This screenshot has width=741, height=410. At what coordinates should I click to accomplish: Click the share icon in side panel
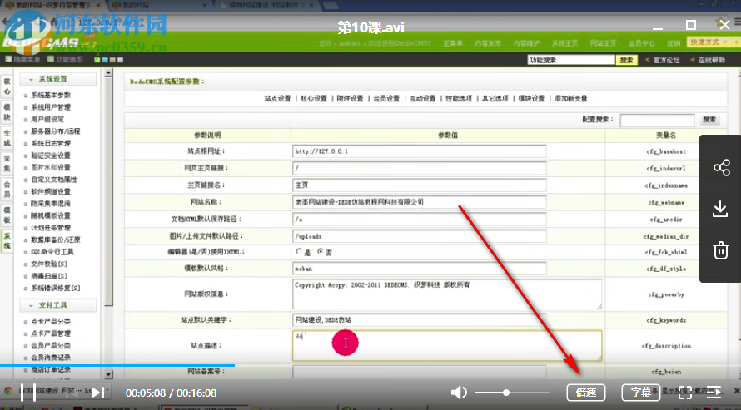click(x=721, y=167)
